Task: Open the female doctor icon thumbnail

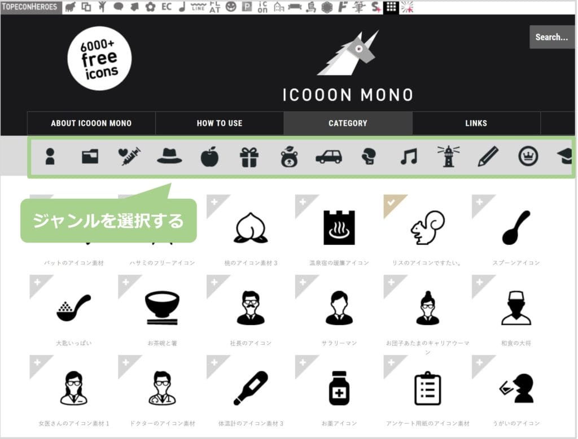Action: pyautogui.click(x=74, y=388)
